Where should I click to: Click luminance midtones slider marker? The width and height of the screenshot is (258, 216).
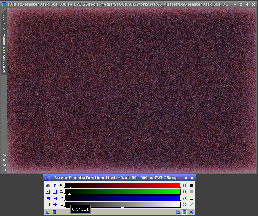click(x=123, y=206)
